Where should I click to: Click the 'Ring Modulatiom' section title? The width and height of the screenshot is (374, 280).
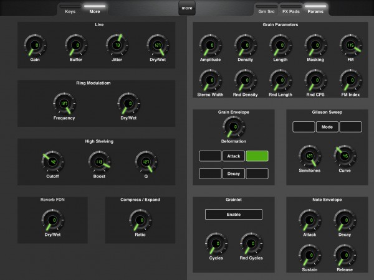(93, 83)
